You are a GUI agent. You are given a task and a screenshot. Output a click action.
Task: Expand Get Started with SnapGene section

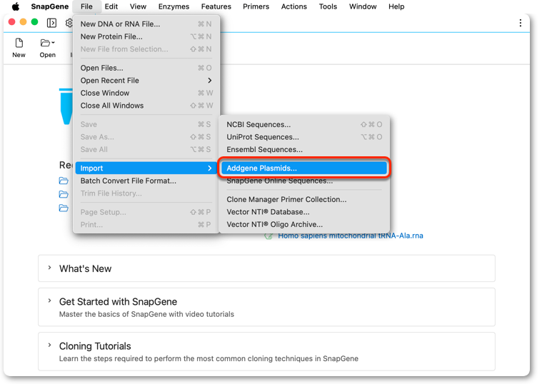pos(49,301)
